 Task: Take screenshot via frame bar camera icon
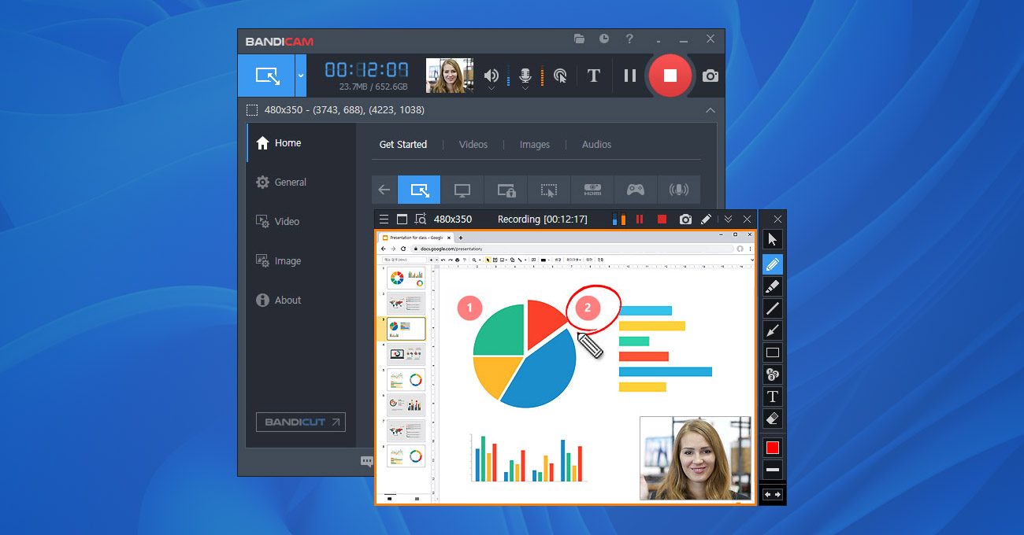[x=685, y=220]
